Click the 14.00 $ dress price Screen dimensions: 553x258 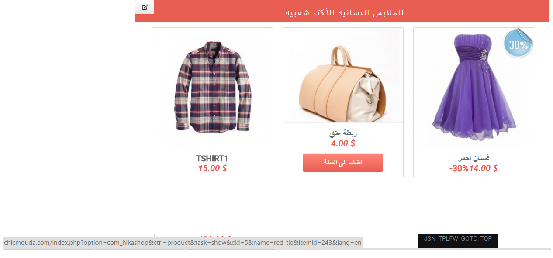point(483,168)
